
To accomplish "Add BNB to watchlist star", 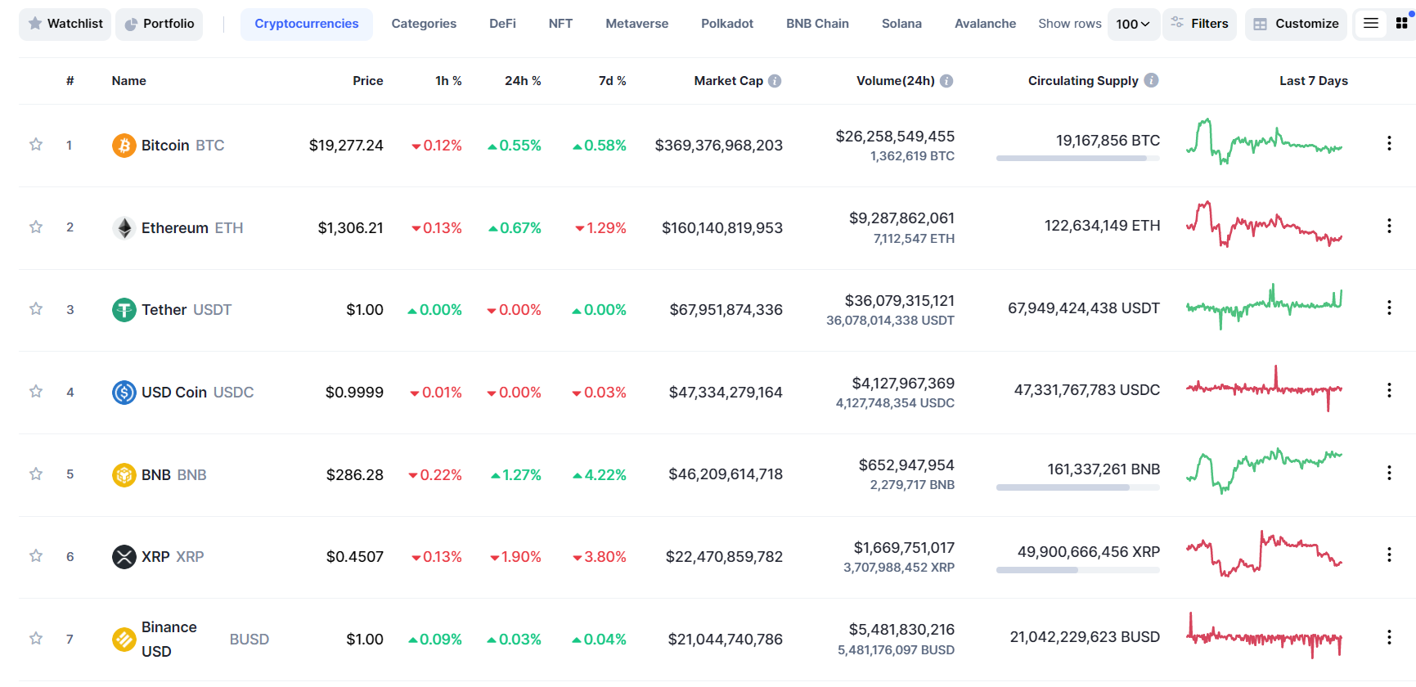I will [x=36, y=474].
